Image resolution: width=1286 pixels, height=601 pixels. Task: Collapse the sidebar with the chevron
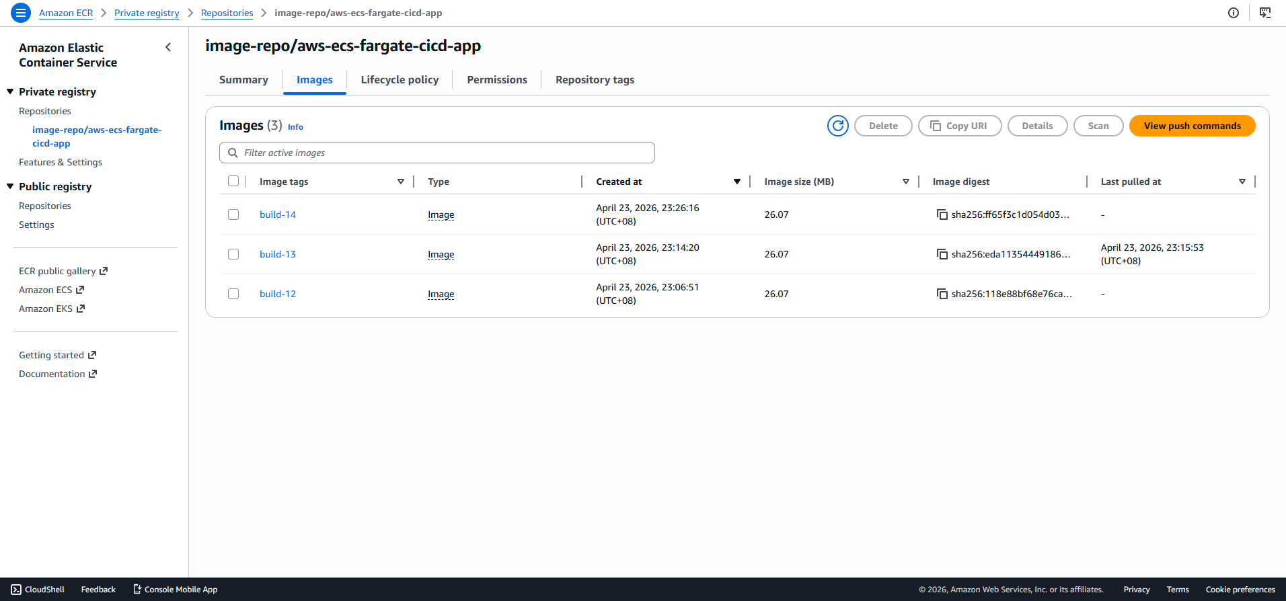pyautogui.click(x=168, y=47)
